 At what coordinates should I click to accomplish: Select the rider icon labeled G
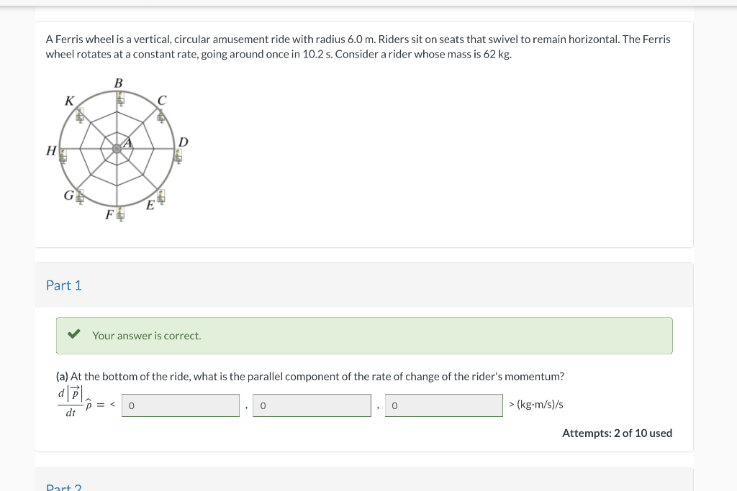click(79, 196)
